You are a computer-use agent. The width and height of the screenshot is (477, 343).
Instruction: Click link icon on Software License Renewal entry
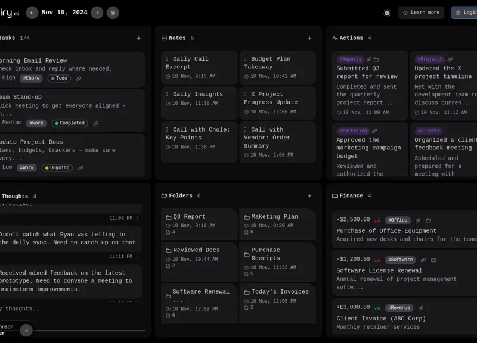coord(423,260)
